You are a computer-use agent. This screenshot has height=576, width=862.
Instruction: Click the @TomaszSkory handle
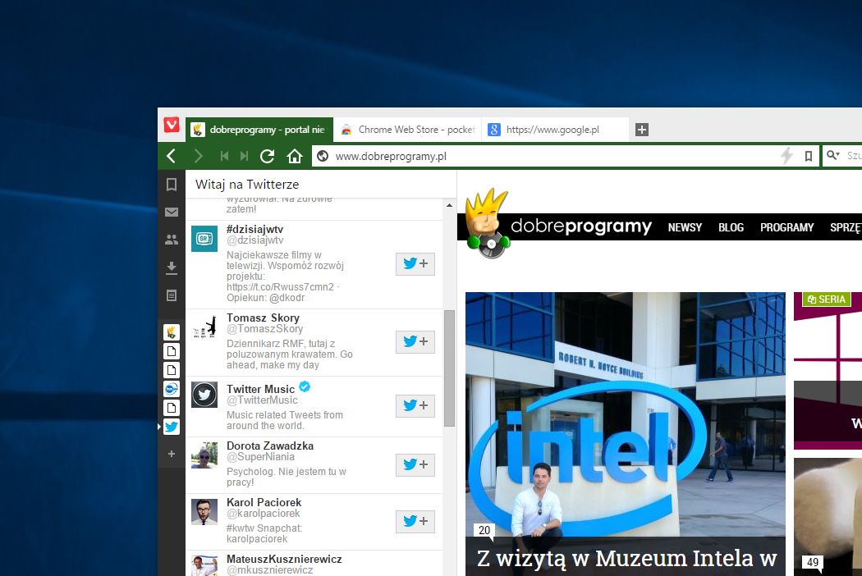click(264, 329)
